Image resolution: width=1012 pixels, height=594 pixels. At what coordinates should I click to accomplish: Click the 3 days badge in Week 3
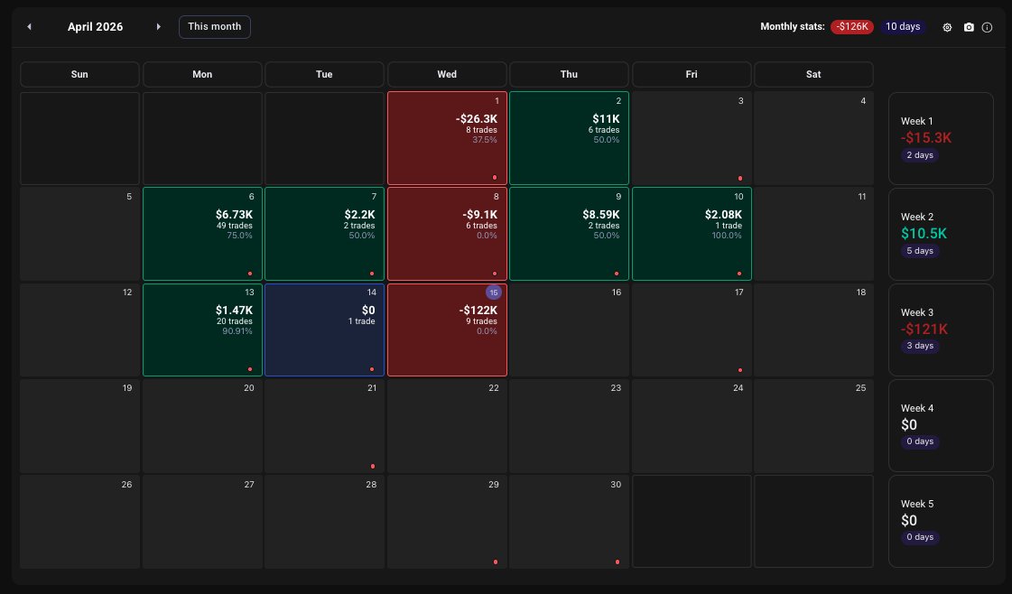[x=920, y=346]
